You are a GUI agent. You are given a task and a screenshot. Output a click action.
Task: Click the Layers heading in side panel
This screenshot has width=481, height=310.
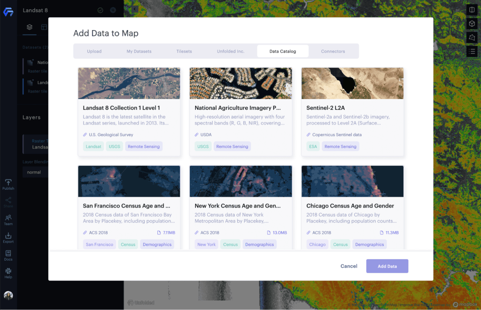coord(31,117)
